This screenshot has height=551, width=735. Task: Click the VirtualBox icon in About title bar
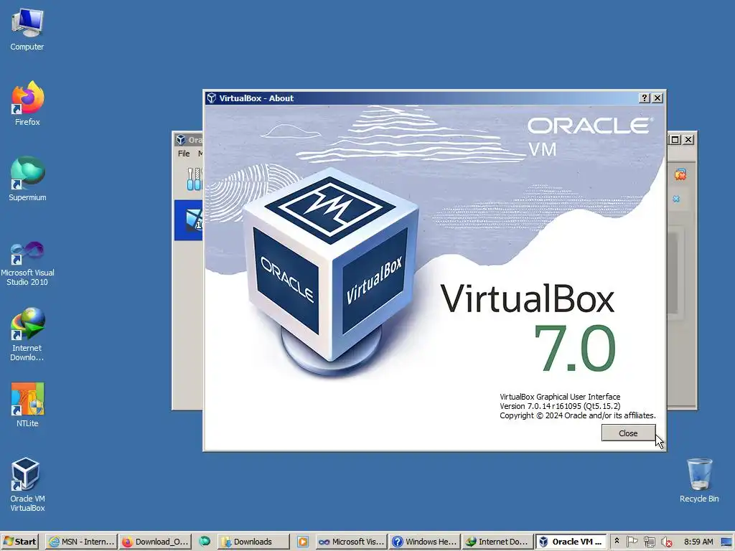coord(212,98)
